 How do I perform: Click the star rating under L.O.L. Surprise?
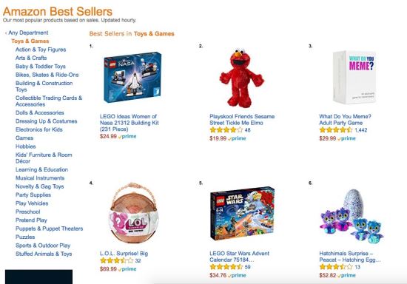(116, 260)
